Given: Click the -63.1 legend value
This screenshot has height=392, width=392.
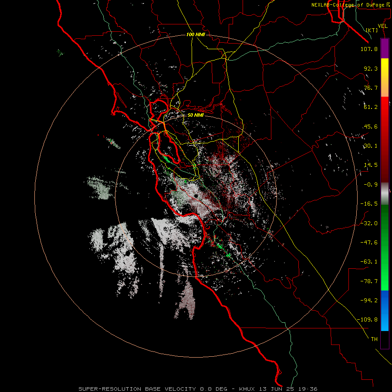Looking at the screenshot, I should [x=369, y=262].
